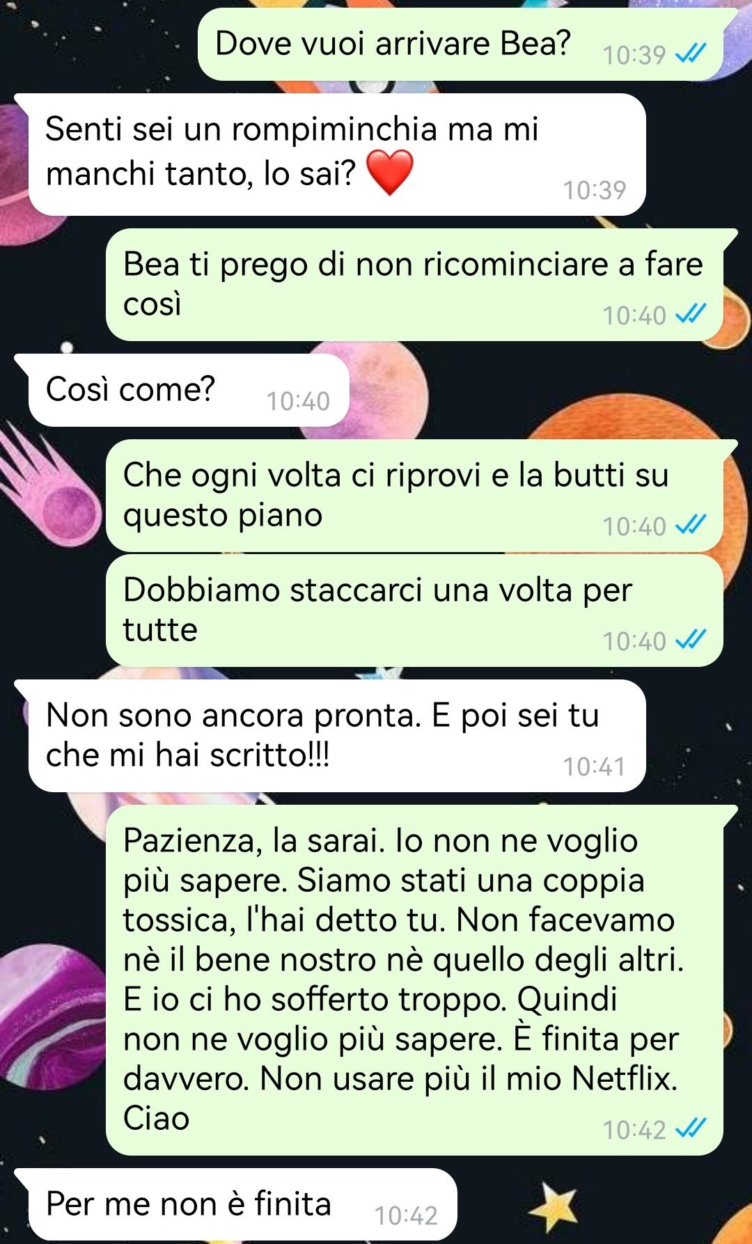The image size is (752, 1244).
Task: Click the 10:40 timestamp on 'Così come?'
Action: (298, 401)
